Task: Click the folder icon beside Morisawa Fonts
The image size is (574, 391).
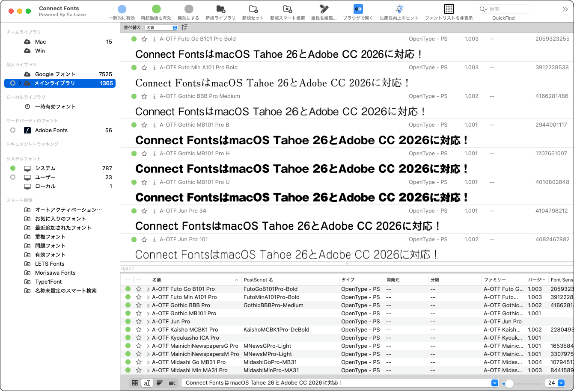Action: tap(27, 273)
